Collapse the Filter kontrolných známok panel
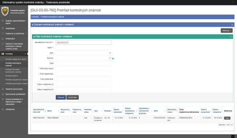Viewport: 237px width, 138px height. [231, 37]
